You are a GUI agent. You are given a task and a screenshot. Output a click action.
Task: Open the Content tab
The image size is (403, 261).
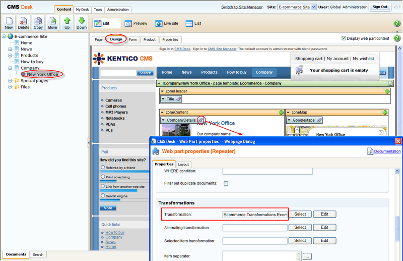pos(64,9)
